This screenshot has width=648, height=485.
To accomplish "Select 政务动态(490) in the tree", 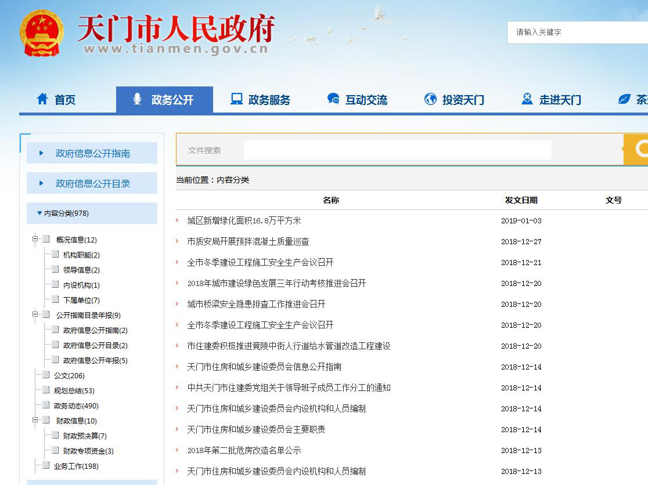I will coord(76,406).
